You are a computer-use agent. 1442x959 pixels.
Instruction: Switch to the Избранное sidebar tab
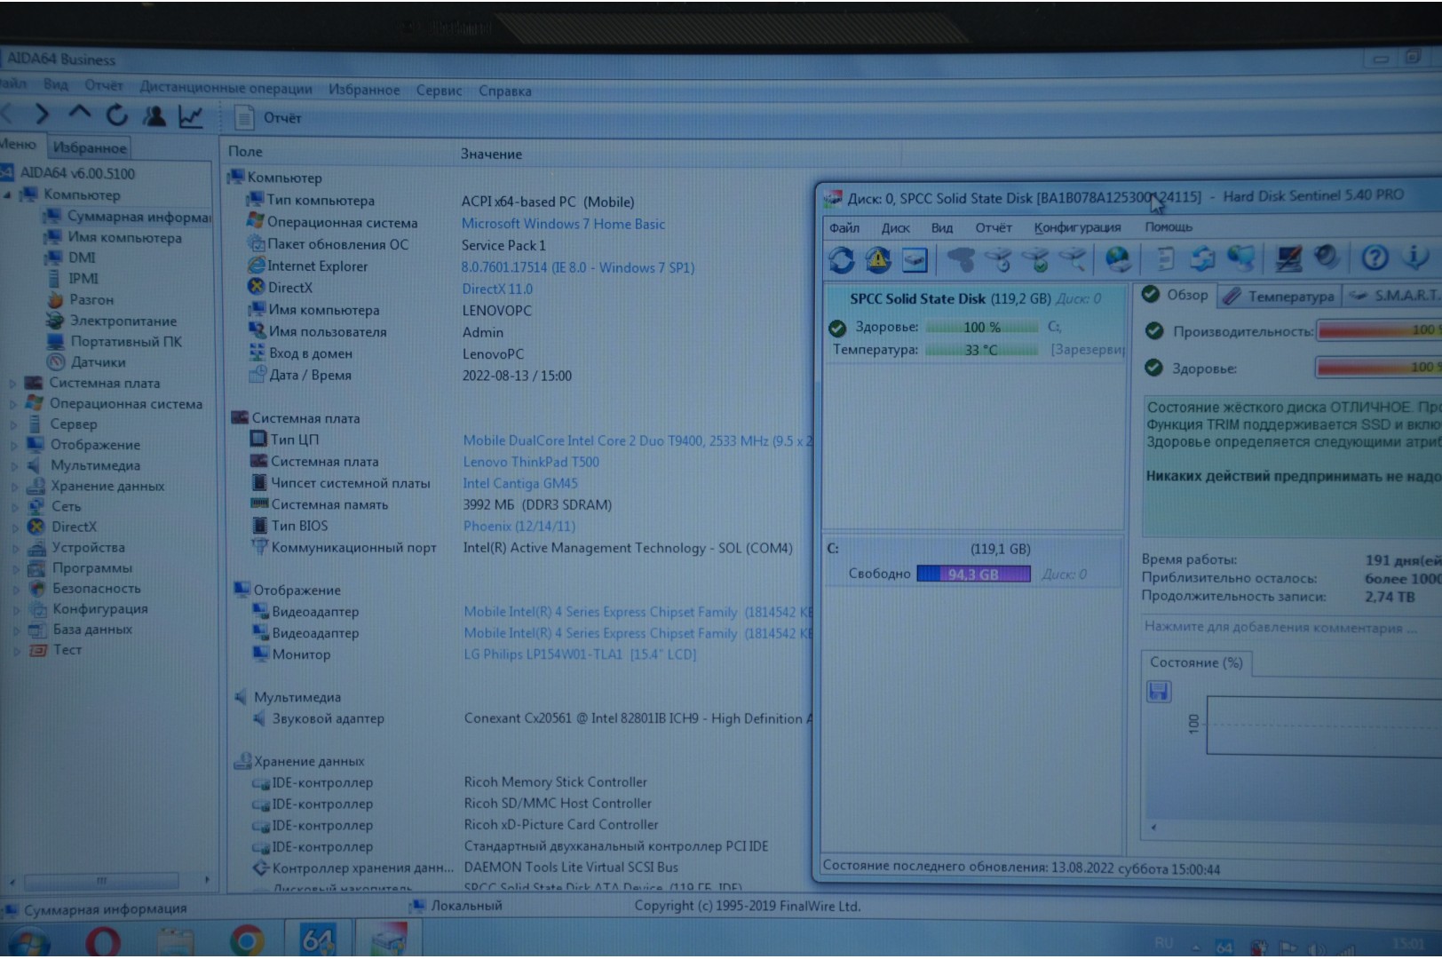click(x=90, y=147)
